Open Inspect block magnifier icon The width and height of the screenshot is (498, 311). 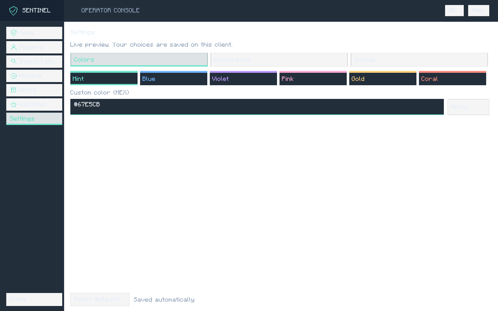tap(14, 61)
